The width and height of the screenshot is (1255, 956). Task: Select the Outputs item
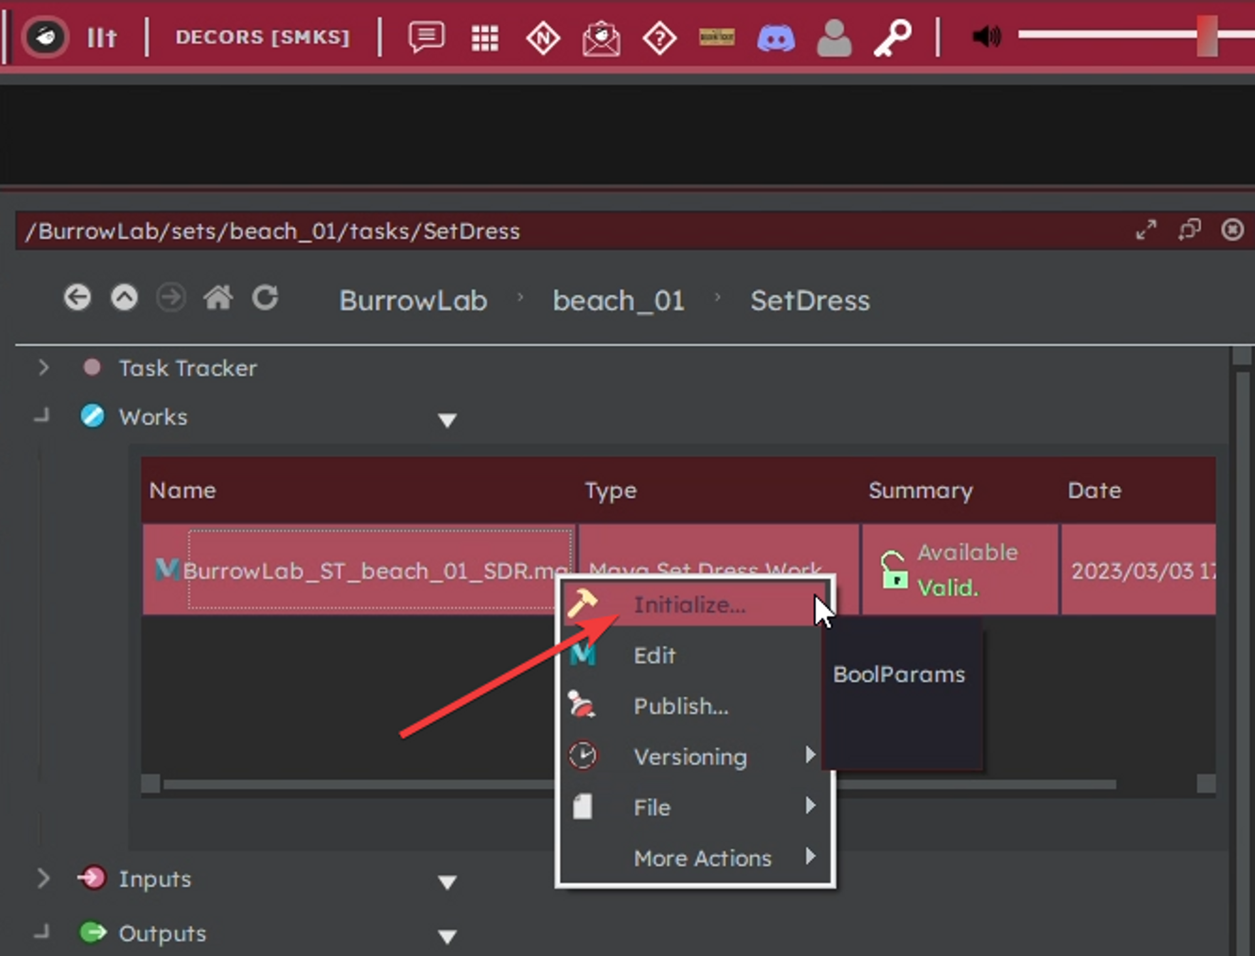click(x=163, y=933)
